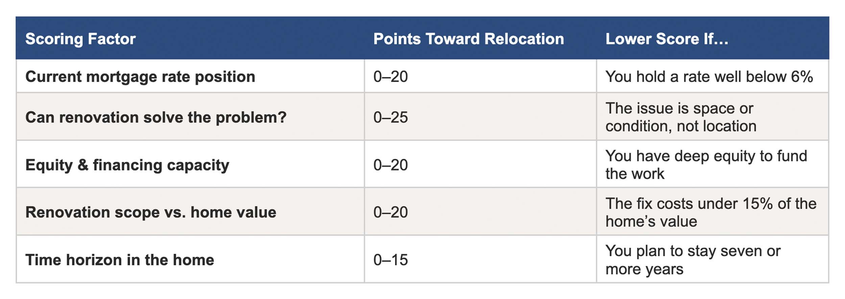Click 0–20 points in Renovation scope row

click(x=390, y=212)
